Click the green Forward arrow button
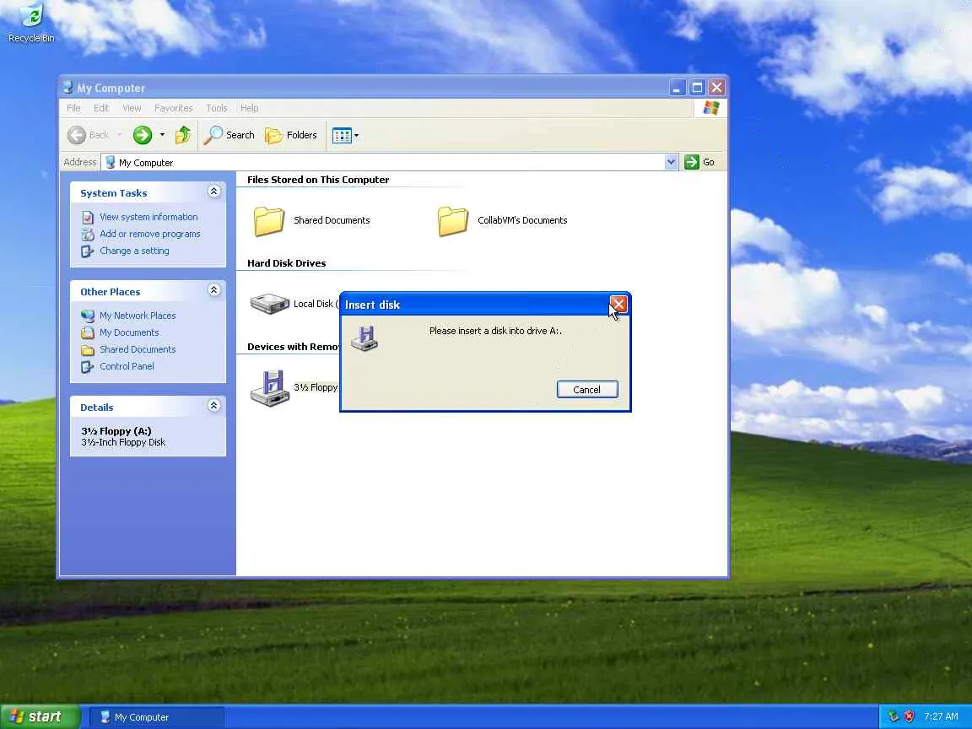The width and height of the screenshot is (972, 729). click(x=143, y=134)
